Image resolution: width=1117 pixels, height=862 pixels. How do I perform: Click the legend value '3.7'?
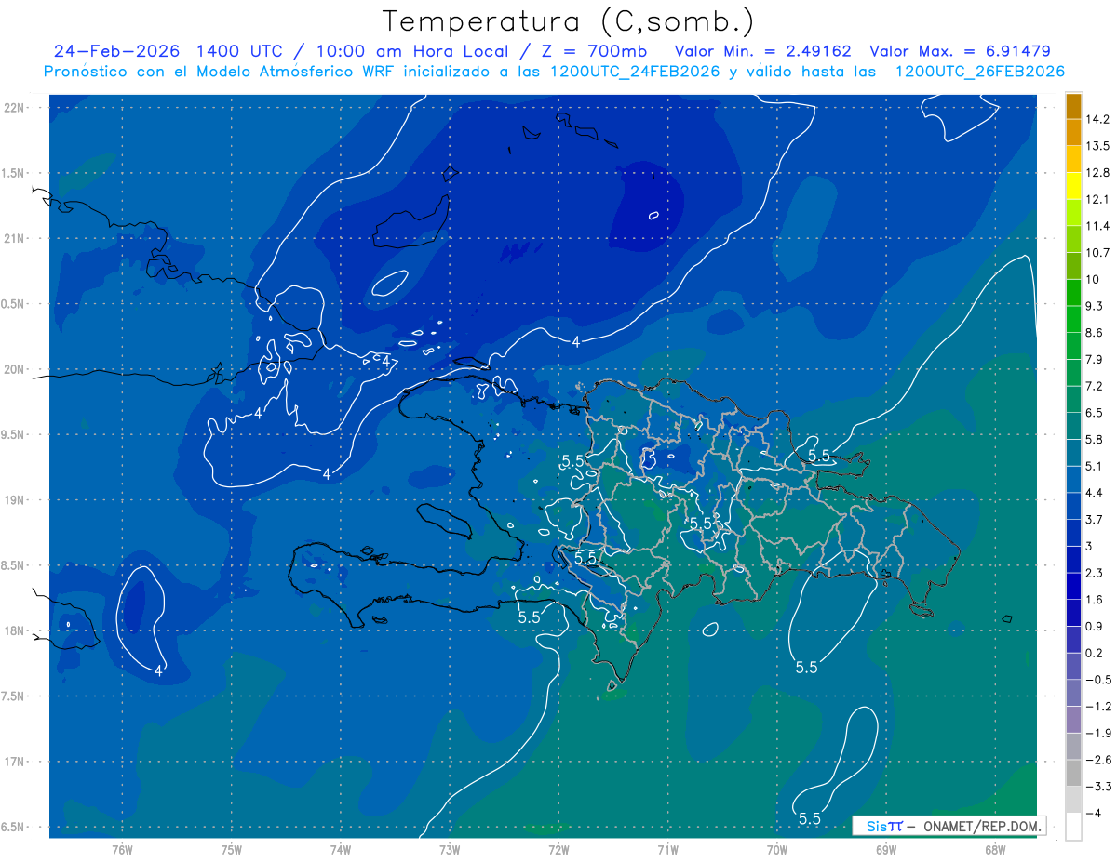pos(1095,519)
